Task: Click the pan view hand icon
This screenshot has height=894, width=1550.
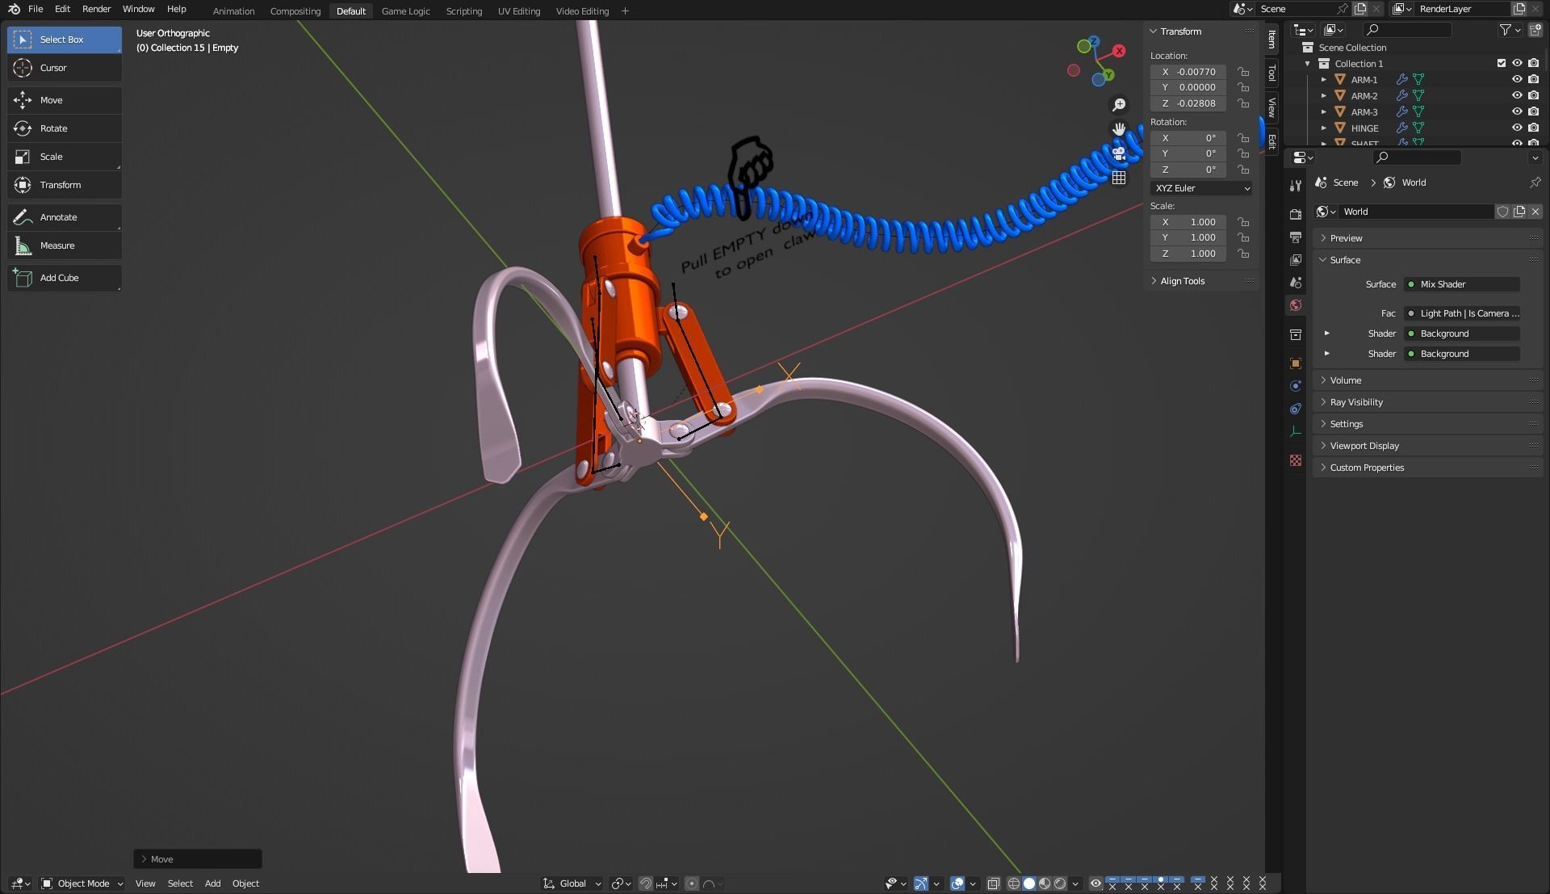Action: [x=1119, y=129]
